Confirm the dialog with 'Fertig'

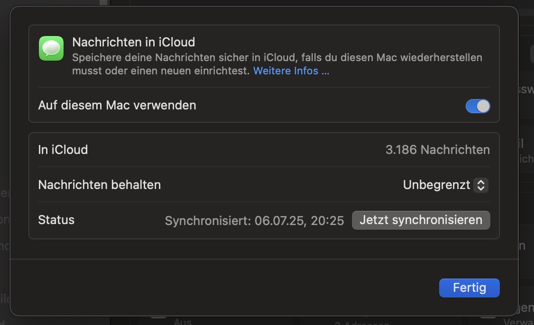469,288
